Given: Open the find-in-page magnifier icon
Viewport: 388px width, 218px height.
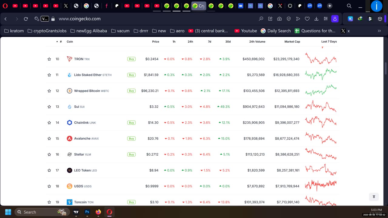Looking at the screenshot, I should (x=261, y=19).
